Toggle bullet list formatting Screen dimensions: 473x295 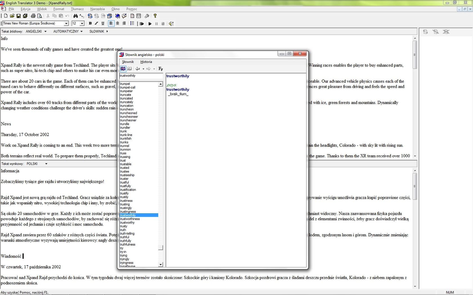[132, 24]
